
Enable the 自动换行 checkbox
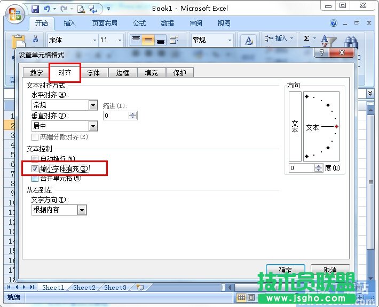tap(35, 159)
